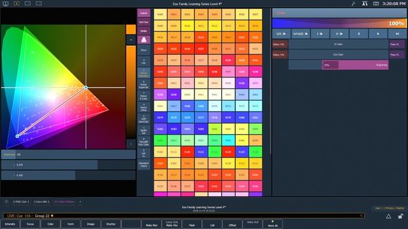
Task: Open the first Delay 0% field
Action: 280,44
